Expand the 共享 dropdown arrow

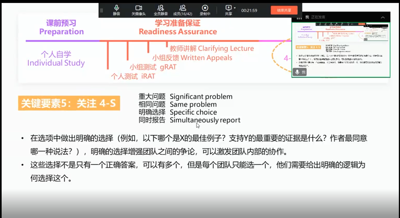pos(235,8)
